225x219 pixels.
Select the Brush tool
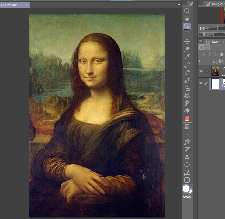pyautogui.click(x=187, y=80)
